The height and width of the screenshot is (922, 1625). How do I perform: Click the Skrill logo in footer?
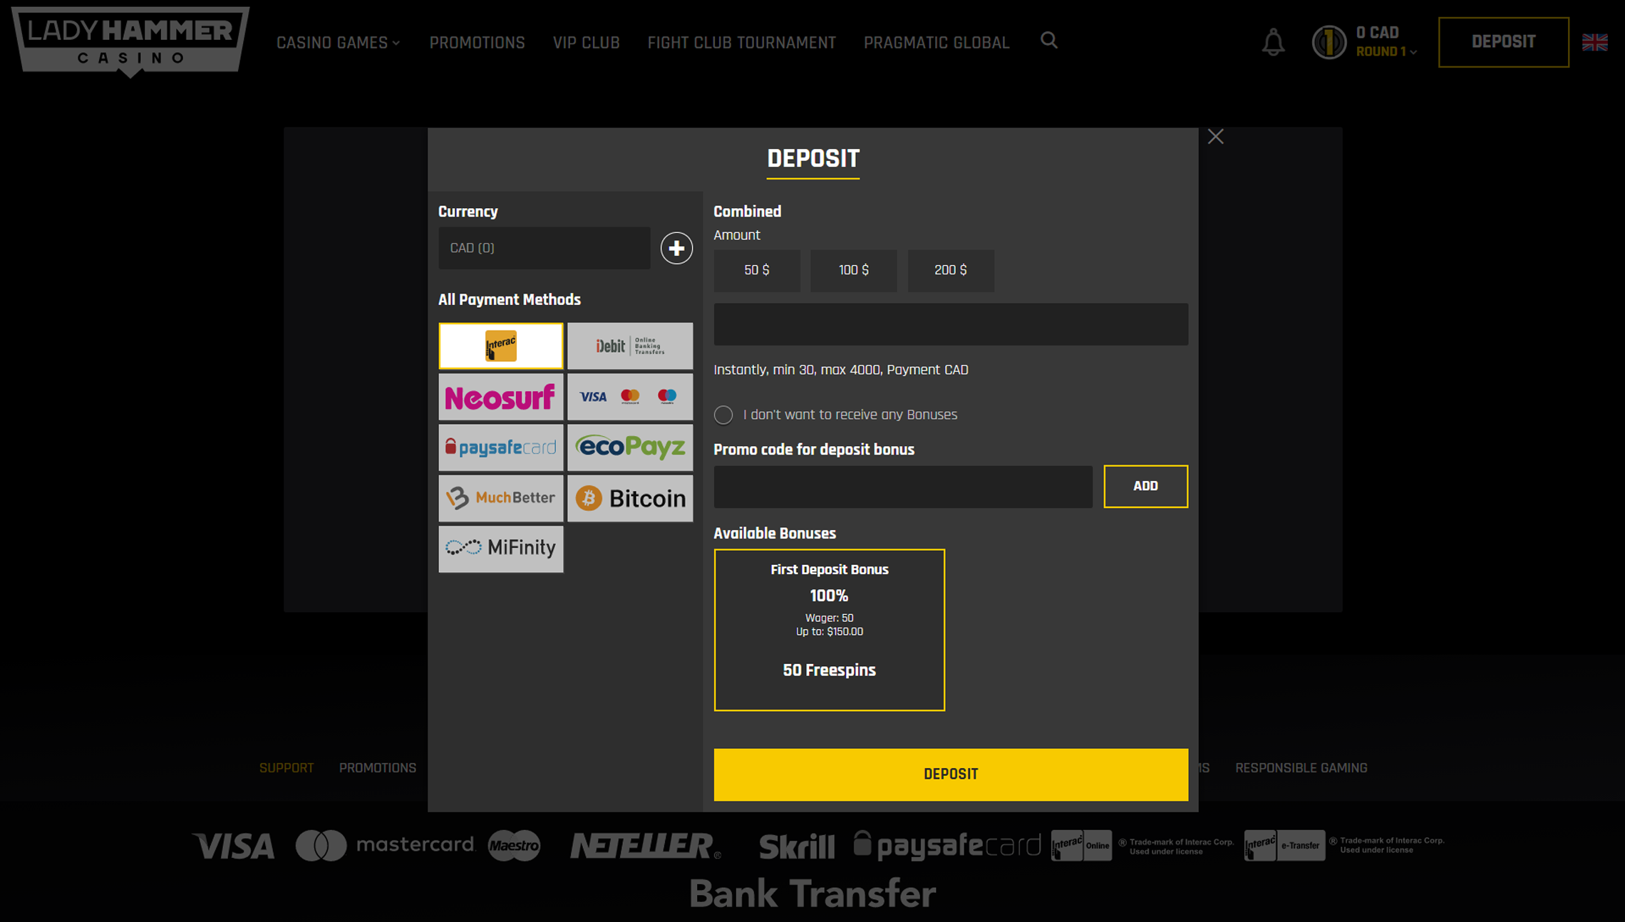(x=796, y=846)
